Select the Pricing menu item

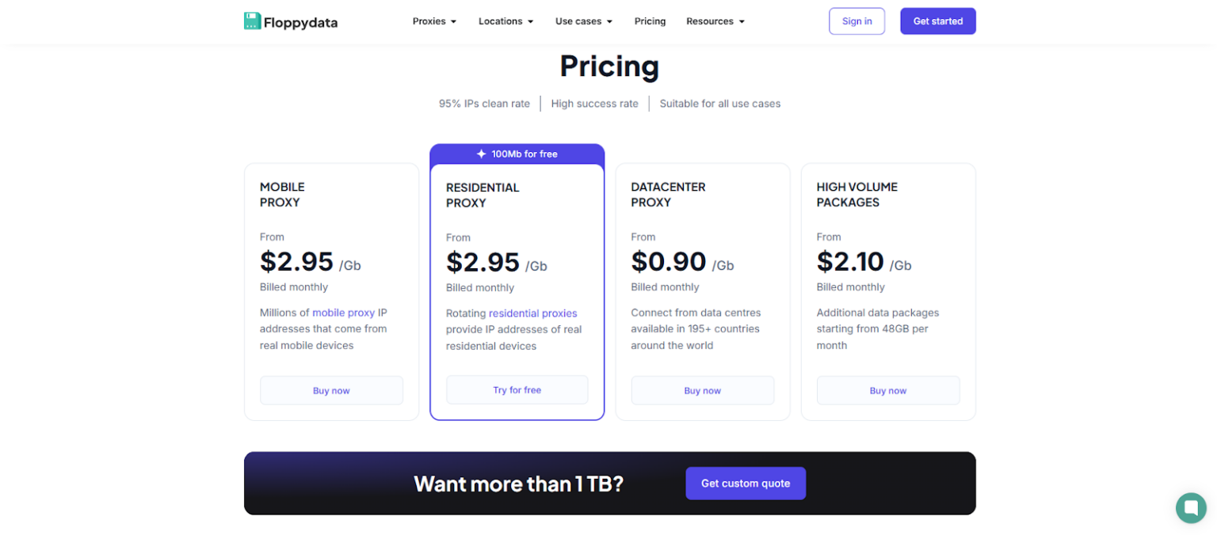click(x=650, y=21)
